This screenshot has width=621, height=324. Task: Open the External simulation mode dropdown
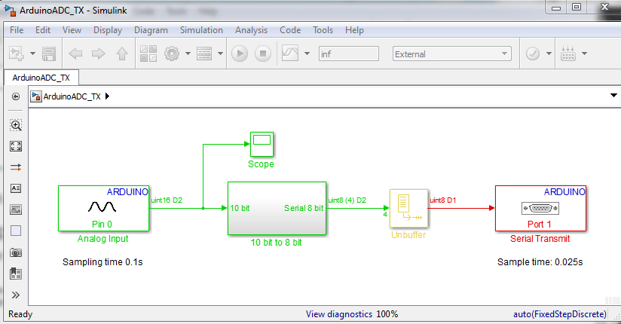(x=451, y=53)
